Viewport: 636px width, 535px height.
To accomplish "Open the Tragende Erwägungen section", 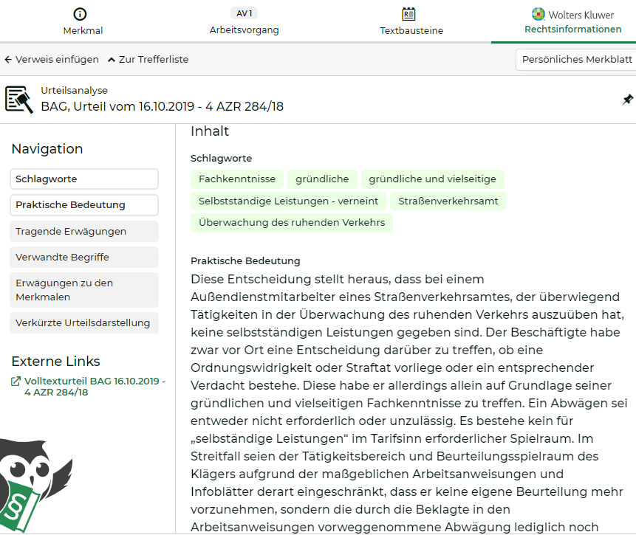I will 83,231.
